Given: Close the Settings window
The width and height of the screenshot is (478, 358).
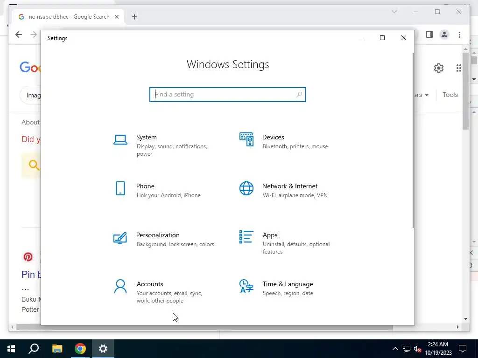Looking at the screenshot, I should (x=404, y=38).
